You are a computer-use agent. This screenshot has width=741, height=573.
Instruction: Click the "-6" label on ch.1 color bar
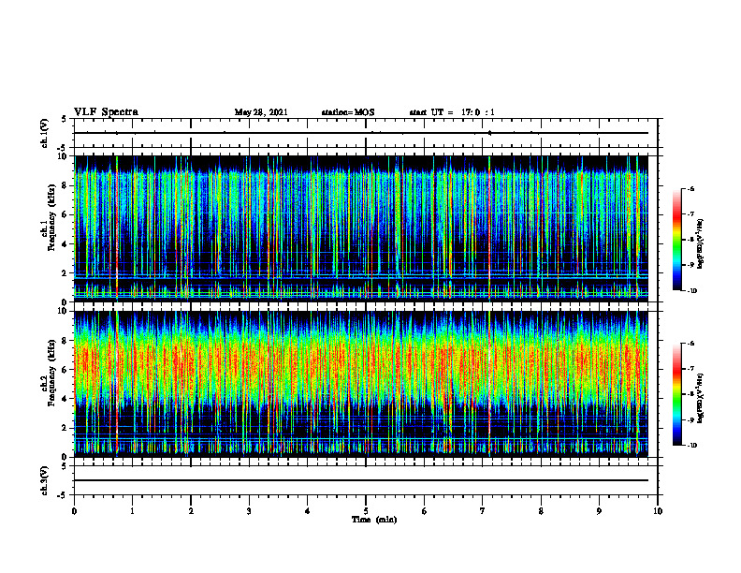point(690,189)
